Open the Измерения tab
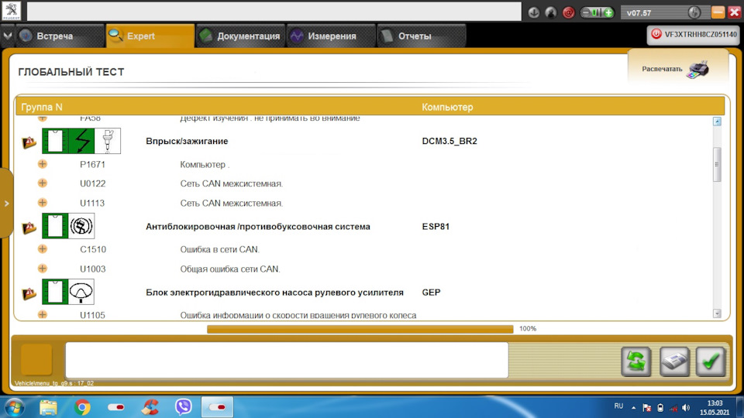This screenshot has height=418, width=744. point(331,36)
